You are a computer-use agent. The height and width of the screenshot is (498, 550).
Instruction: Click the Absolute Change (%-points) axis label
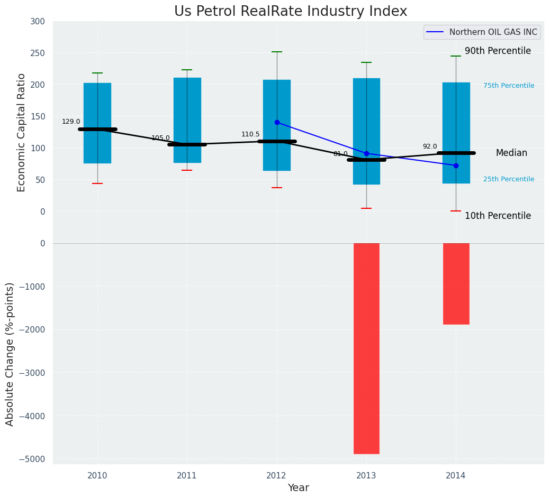click(x=10, y=354)
